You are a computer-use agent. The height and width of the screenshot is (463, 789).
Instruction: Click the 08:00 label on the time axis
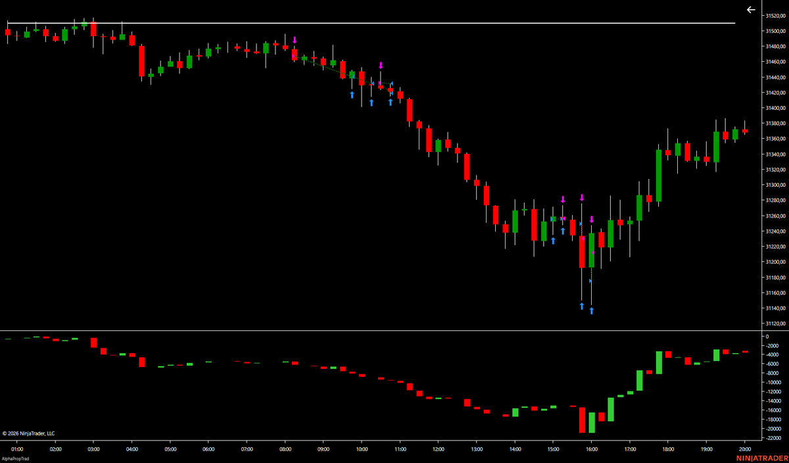[285, 449]
